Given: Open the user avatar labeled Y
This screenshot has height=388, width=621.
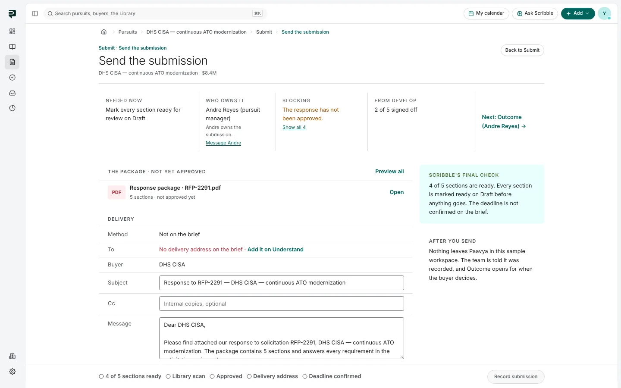Looking at the screenshot, I should pos(604,13).
